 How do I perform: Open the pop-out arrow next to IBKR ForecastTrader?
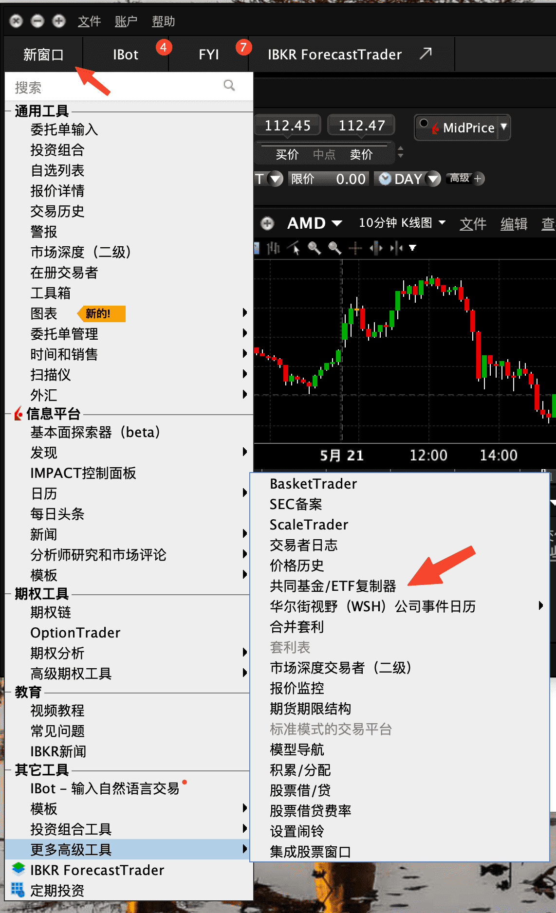426,53
